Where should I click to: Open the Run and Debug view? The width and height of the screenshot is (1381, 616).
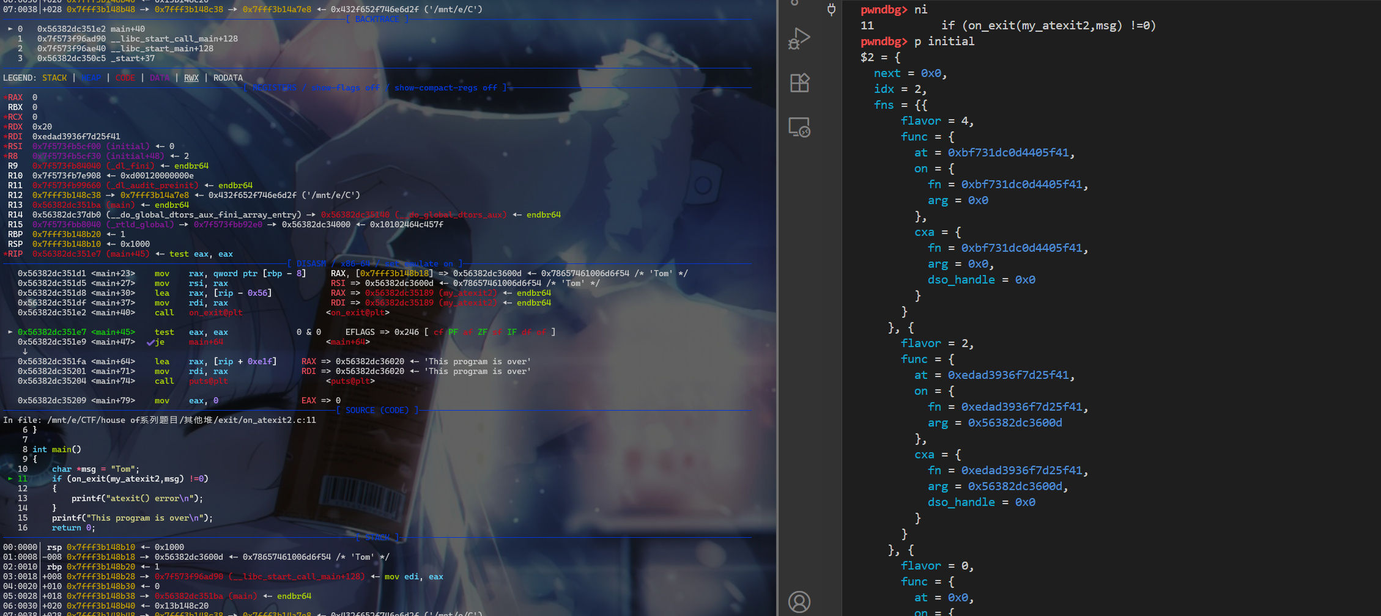point(799,38)
